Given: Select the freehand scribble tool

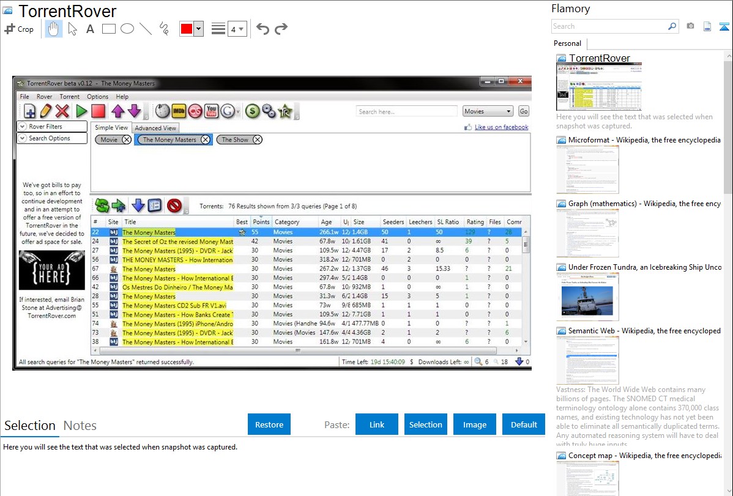Looking at the screenshot, I should coord(164,29).
